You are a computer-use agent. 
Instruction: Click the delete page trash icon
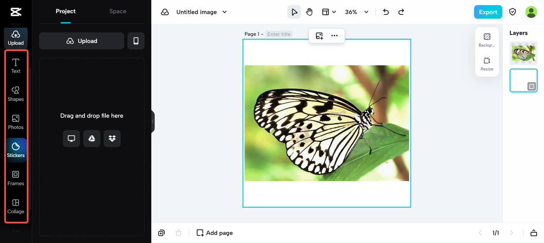178,233
